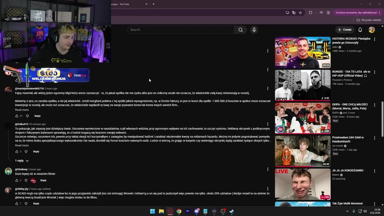Click the Create button on YouTube

point(344,30)
